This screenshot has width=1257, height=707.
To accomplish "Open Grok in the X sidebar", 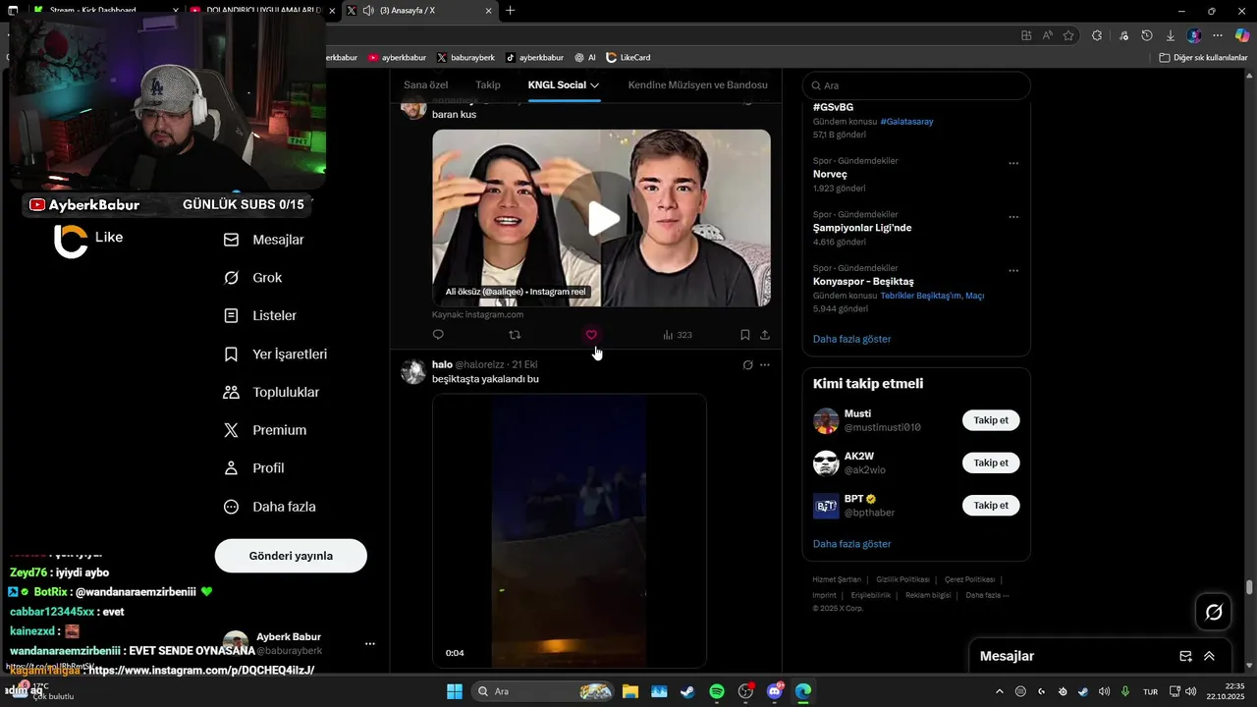I will pos(253,278).
